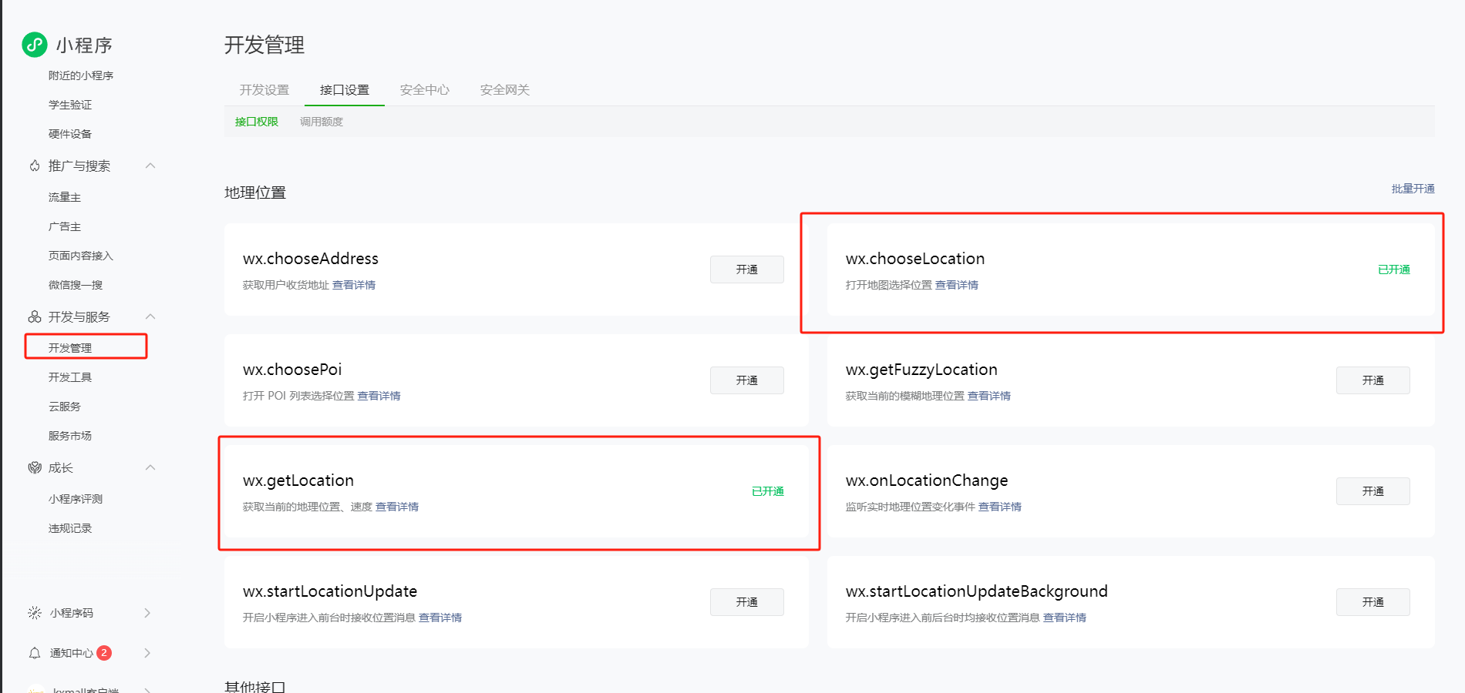Collapse the 推广与搜索 section
Viewport: 1465px width, 693px height.
point(151,166)
